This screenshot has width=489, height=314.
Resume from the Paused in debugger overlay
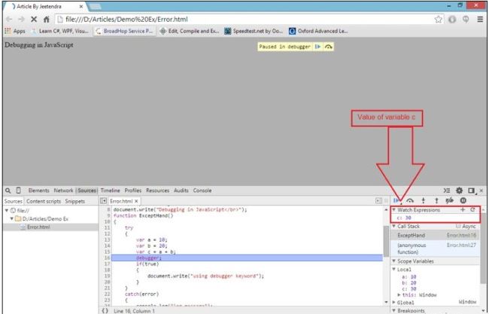(x=317, y=47)
